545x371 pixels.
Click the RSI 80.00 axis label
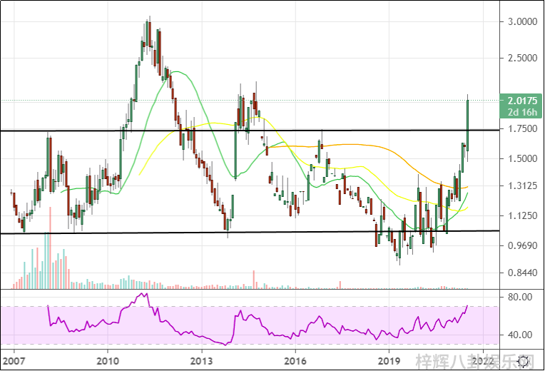pyautogui.click(x=520, y=298)
